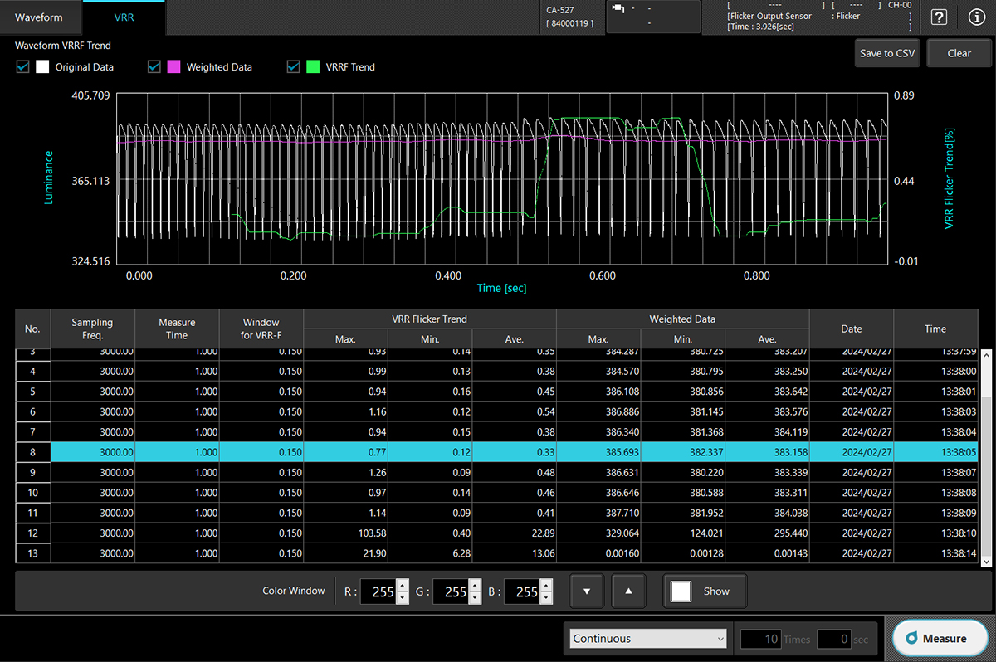Click the VRR Flicker Trend column group header

coord(429,319)
